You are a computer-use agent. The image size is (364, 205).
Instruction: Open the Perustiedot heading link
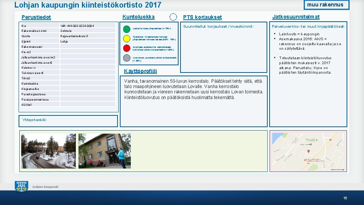click(36, 17)
